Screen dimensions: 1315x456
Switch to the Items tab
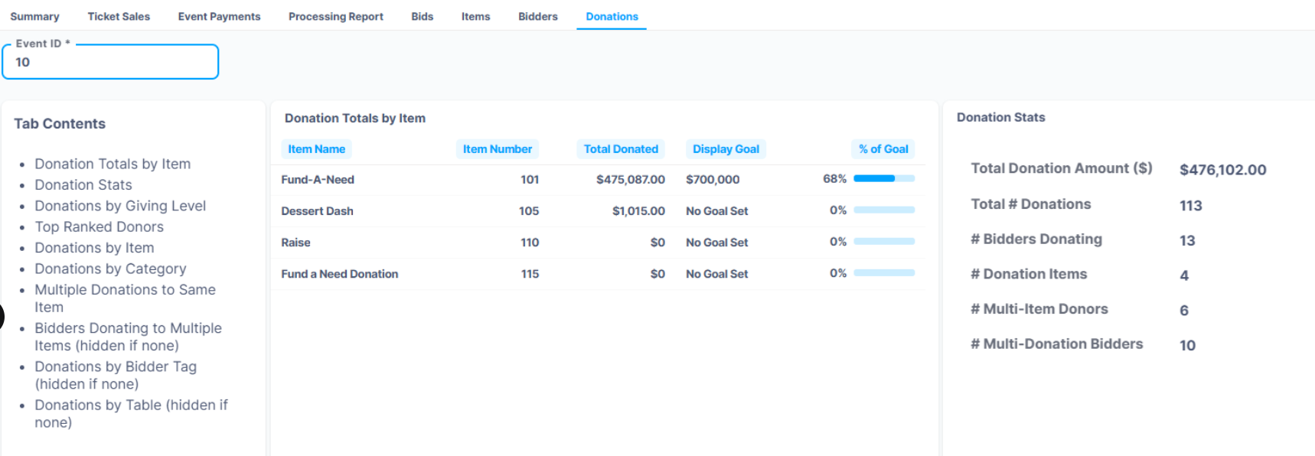coord(475,16)
